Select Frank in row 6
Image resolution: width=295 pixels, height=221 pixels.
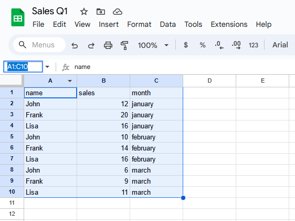[x=50, y=148]
